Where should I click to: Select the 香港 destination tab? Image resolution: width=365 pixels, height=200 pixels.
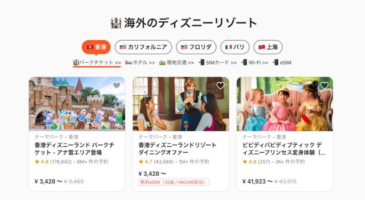click(x=96, y=47)
